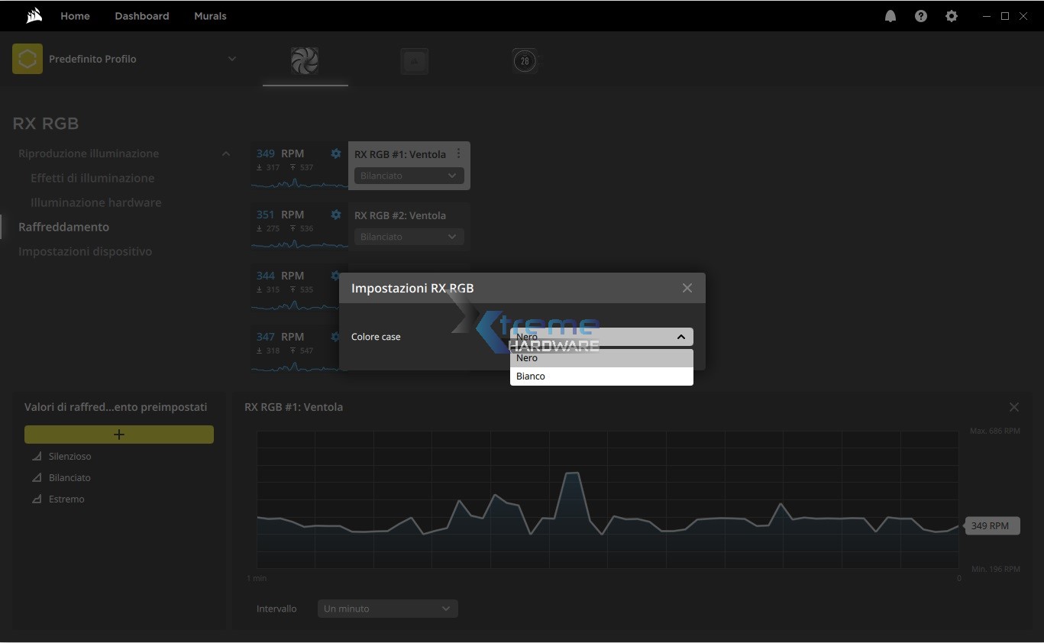Viewport: 1044px width, 643px height.
Task: Collapse Riproduzione illuminazione section
Action: [225, 153]
